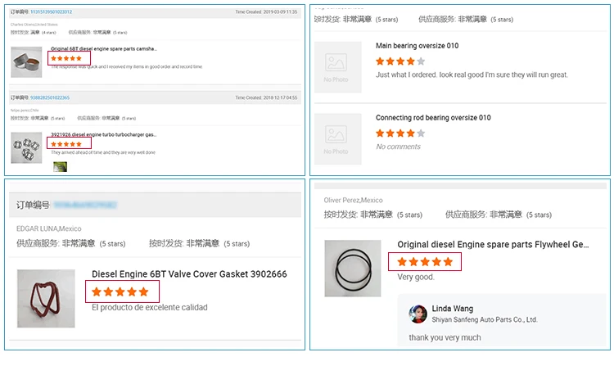Open the Connecting rod bearing oversize 010 title

[x=433, y=118]
